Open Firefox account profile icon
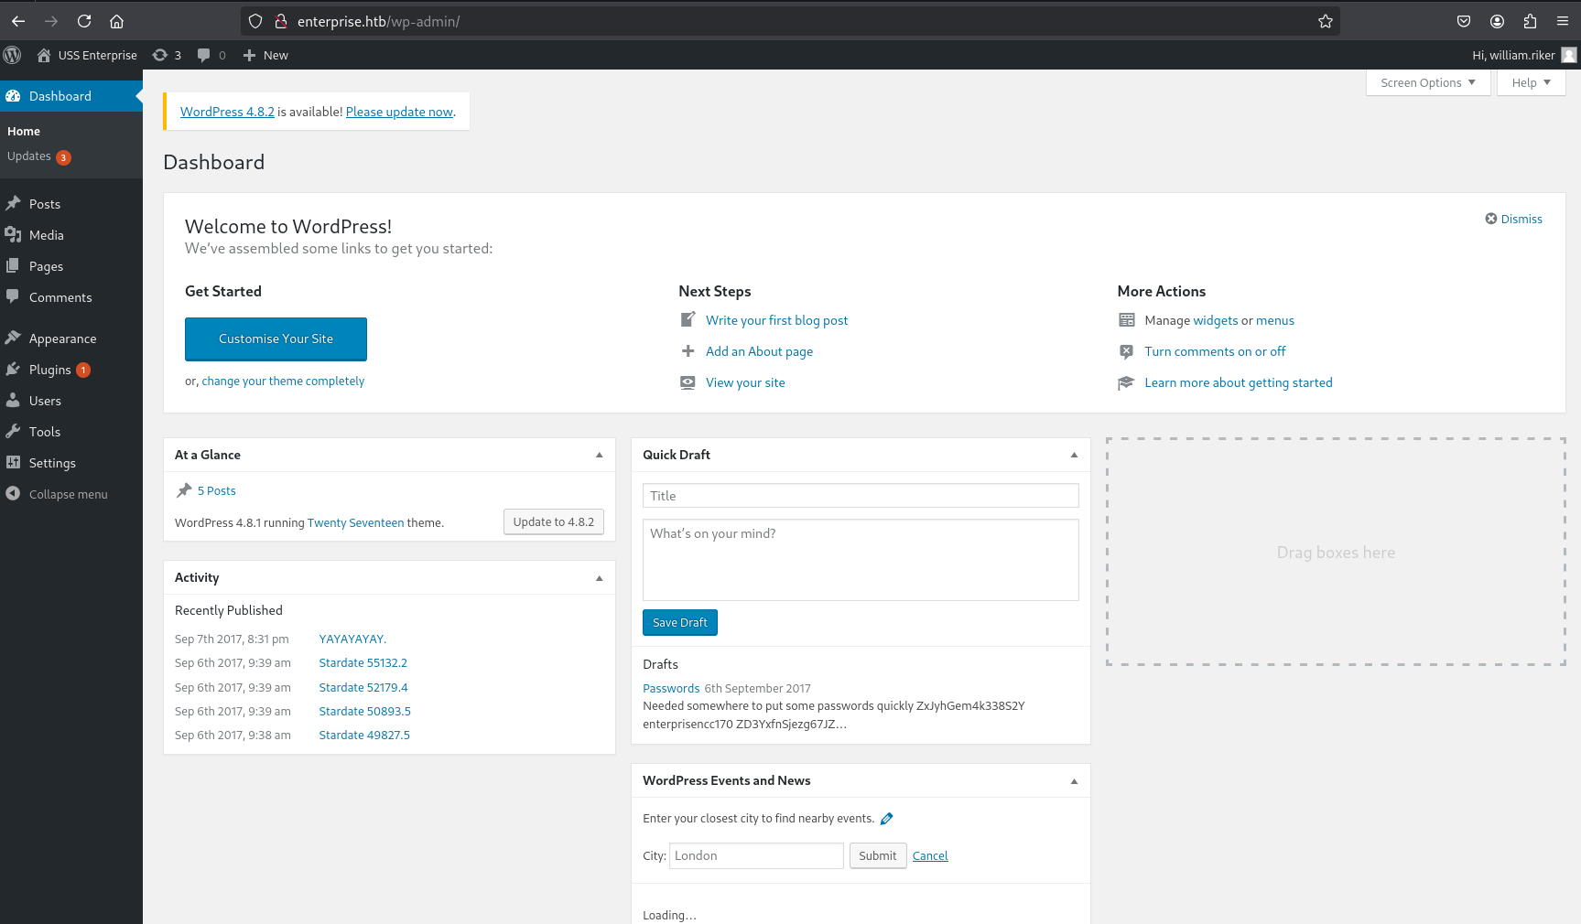The height and width of the screenshot is (924, 1581). click(1497, 21)
